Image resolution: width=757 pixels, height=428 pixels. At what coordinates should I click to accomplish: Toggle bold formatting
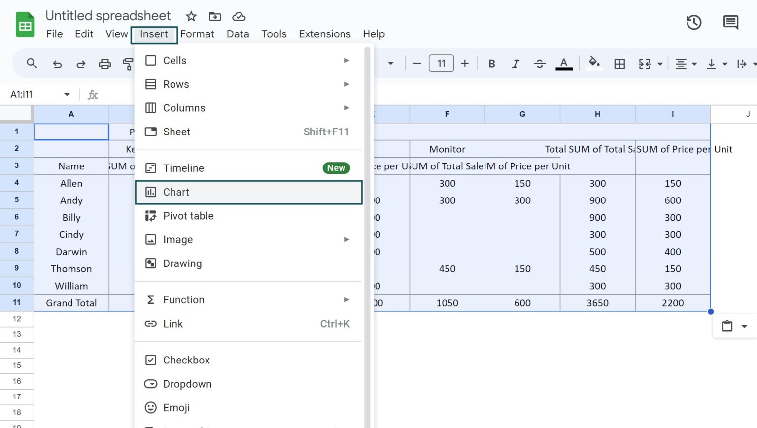(x=491, y=64)
